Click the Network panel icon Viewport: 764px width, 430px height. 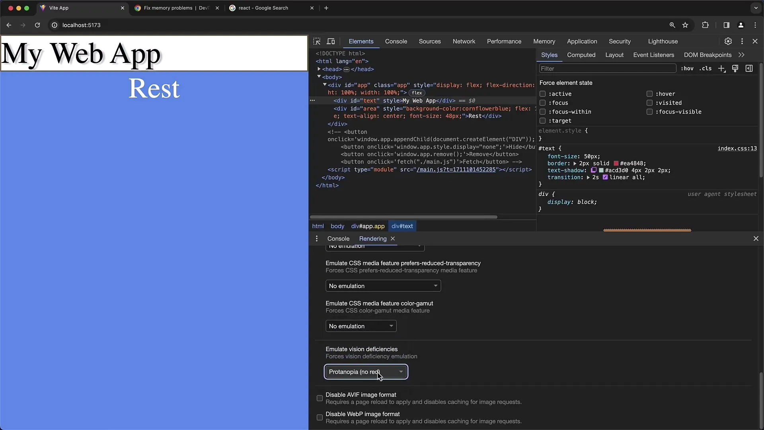pos(464,41)
